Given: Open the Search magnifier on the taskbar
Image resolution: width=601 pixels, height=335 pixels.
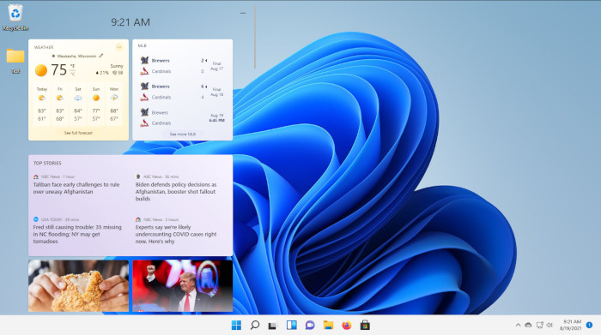Looking at the screenshot, I should (254, 326).
